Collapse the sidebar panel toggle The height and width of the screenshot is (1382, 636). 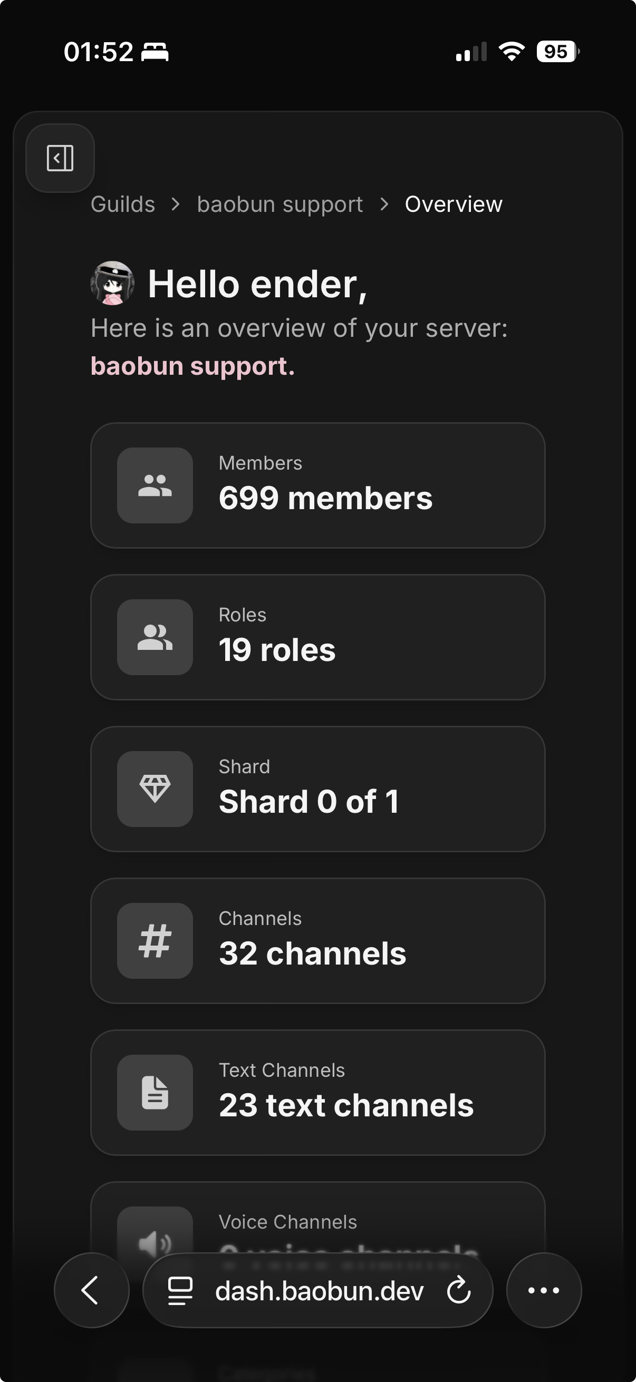[x=60, y=158]
